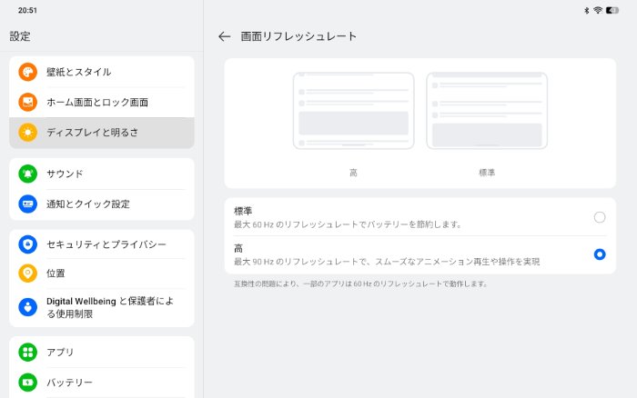This screenshot has height=398, width=637.
Task: Tap the 高 preview illustration
Action: (x=353, y=111)
